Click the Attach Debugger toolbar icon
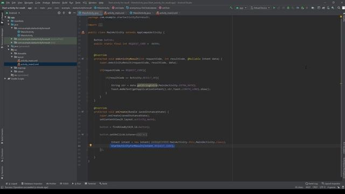 (x=302, y=8)
